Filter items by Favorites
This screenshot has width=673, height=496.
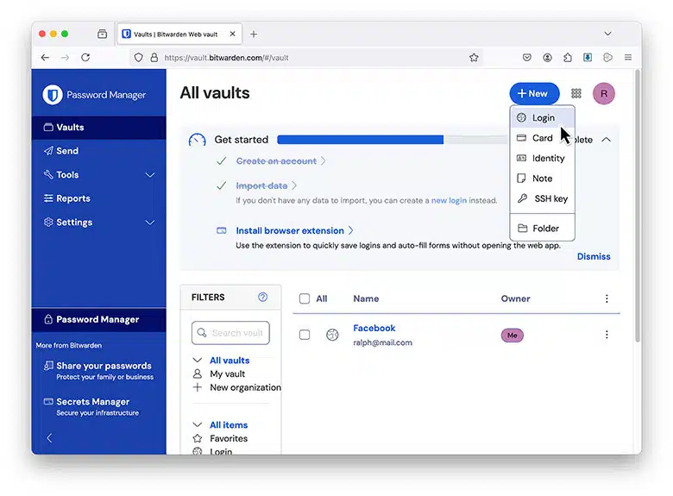(x=229, y=438)
